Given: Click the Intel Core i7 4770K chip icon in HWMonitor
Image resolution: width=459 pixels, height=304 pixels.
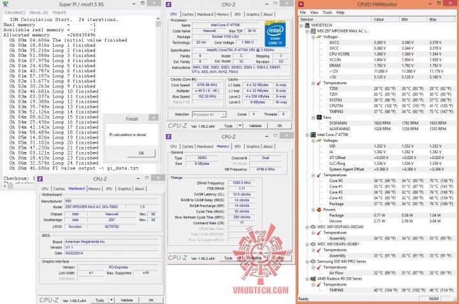Looking at the screenshot, I should [x=313, y=135].
